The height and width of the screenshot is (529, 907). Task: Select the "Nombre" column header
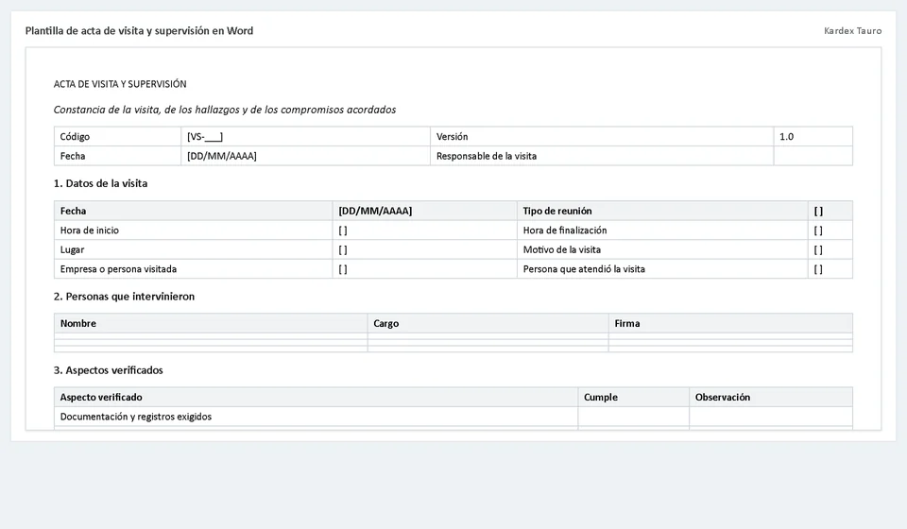(211, 323)
